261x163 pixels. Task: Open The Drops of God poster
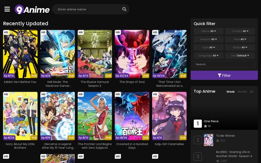pyautogui.click(x=132, y=54)
